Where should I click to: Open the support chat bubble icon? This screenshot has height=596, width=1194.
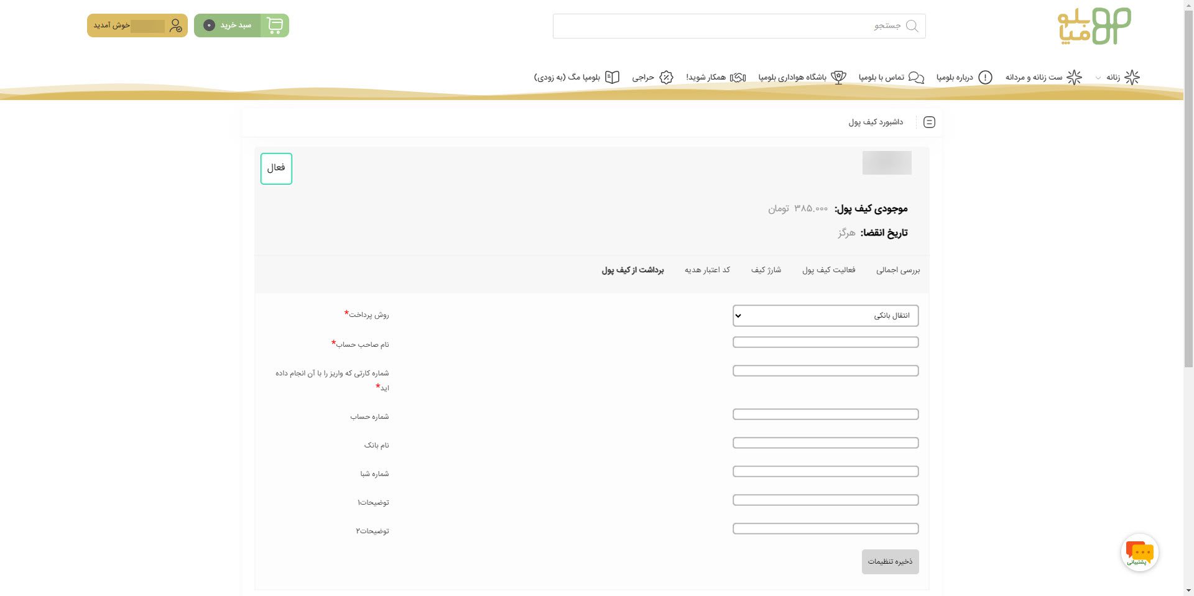point(1139,552)
